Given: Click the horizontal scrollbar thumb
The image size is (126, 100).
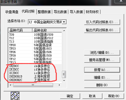Looking at the screenshot, I should 33,85.
